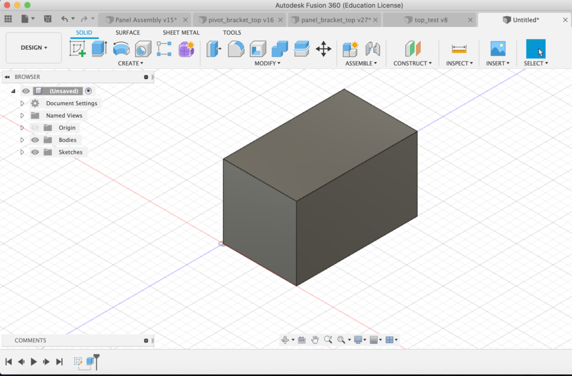572x376 pixels.
Task: Open the DESIGN workspace dropdown
Action: coord(34,48)
